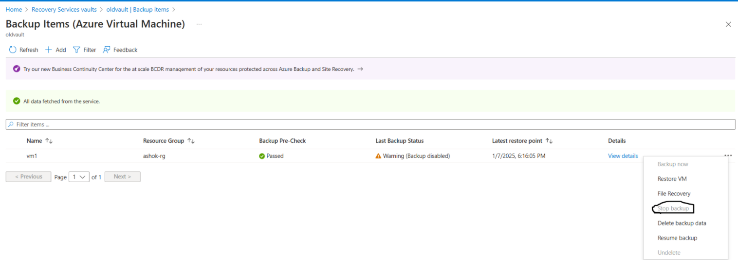Open the page number dropdown
This screenshot has width=738, height=260.
point(79,177)
